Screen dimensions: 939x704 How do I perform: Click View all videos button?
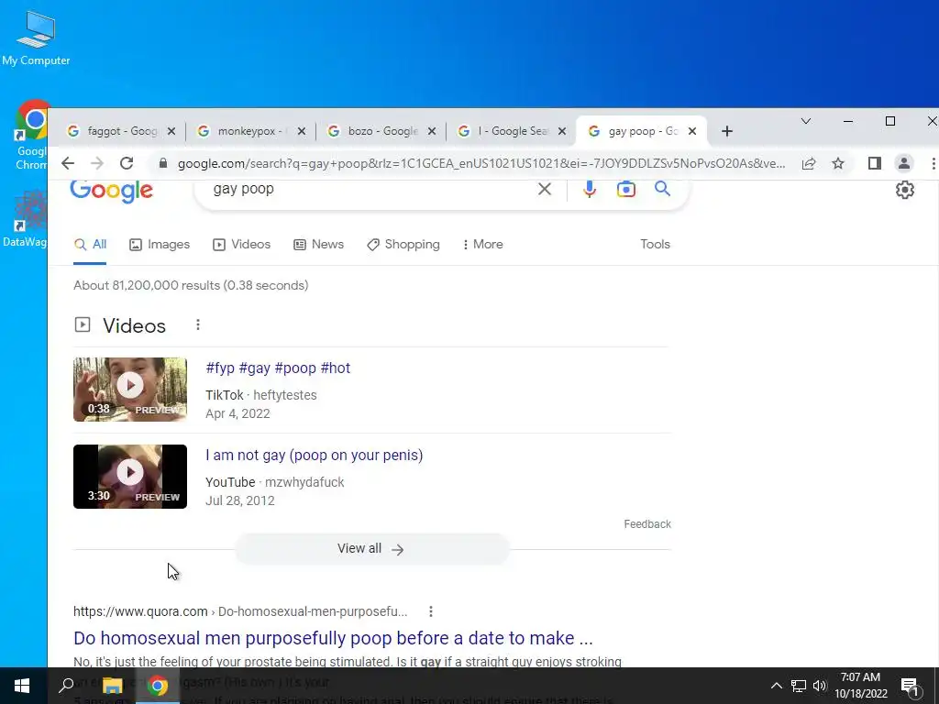371,549
